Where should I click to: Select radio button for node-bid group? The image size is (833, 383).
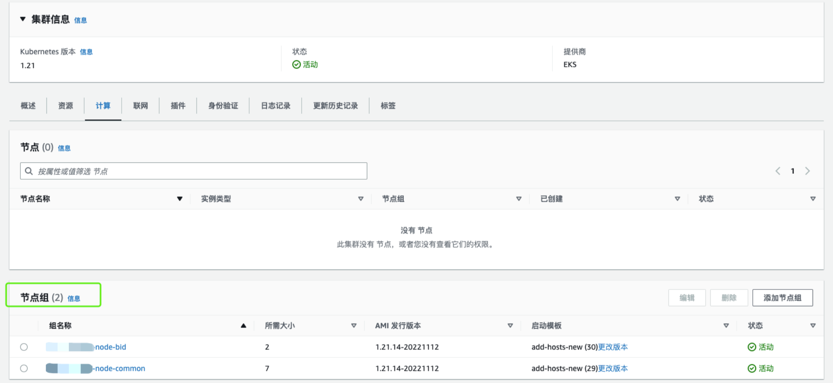tap(24, 347)
